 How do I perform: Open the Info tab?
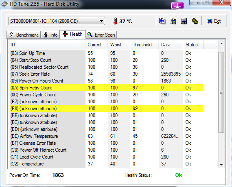pos(50,35)
